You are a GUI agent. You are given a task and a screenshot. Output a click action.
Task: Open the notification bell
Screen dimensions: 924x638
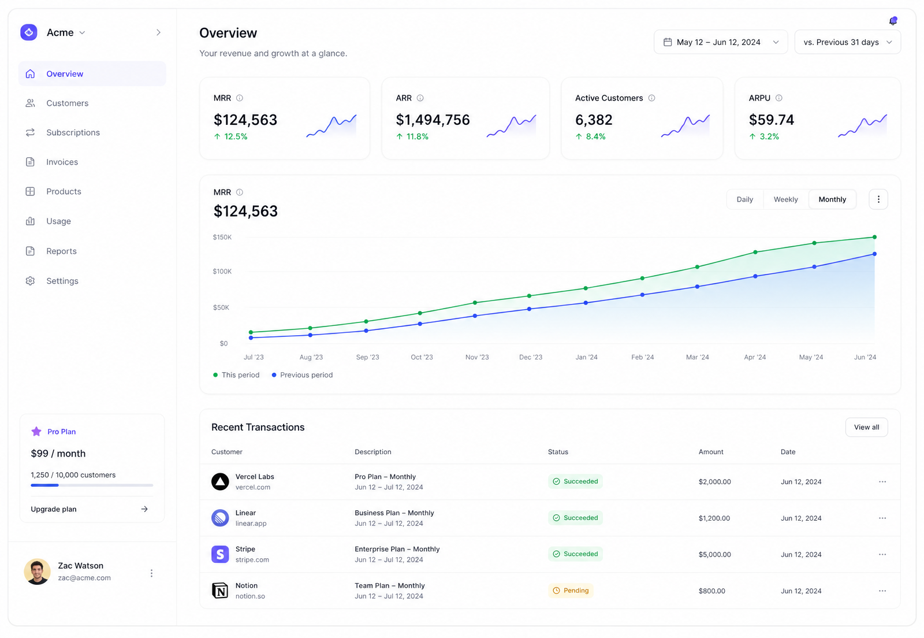pyautogui.click(x=893, y=21)
